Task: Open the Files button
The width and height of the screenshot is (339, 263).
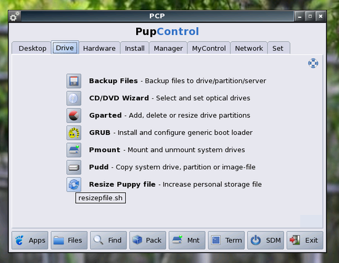Action: coord(69,240)
